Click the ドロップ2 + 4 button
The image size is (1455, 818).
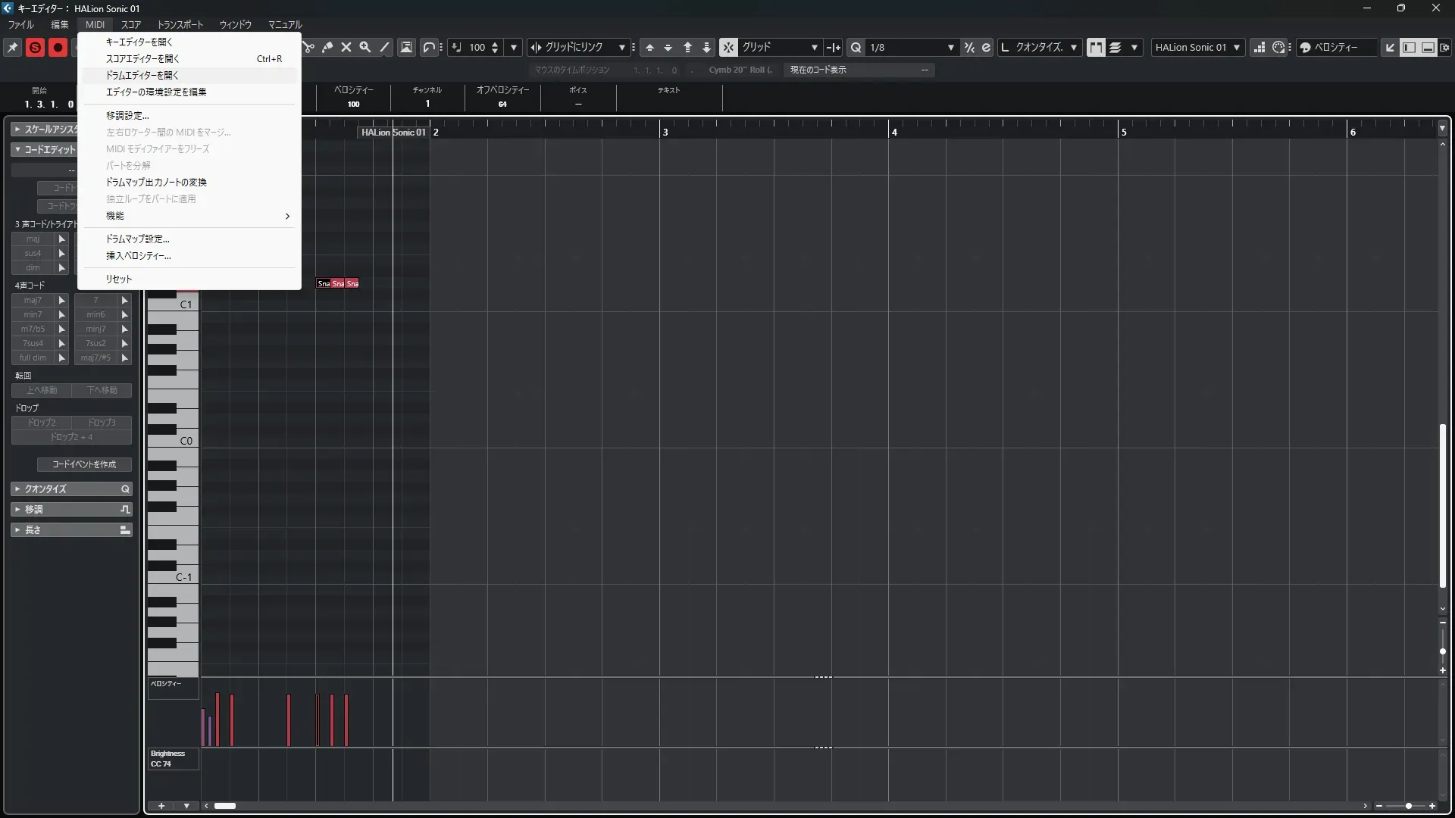click(71, 437)
